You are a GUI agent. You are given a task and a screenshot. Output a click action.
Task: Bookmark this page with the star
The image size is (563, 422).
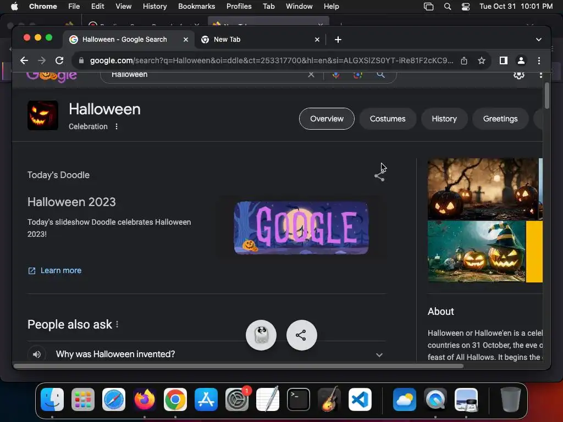point(482,60)
